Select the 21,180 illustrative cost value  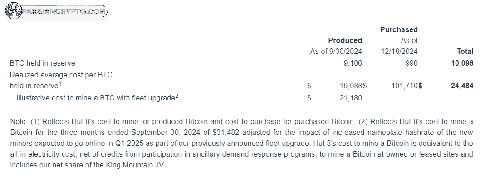[351, 98]
